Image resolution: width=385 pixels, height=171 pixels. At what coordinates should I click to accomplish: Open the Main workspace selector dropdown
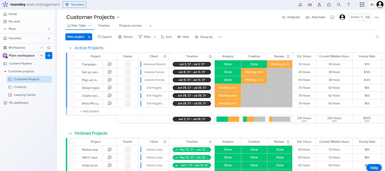point(23,56)
